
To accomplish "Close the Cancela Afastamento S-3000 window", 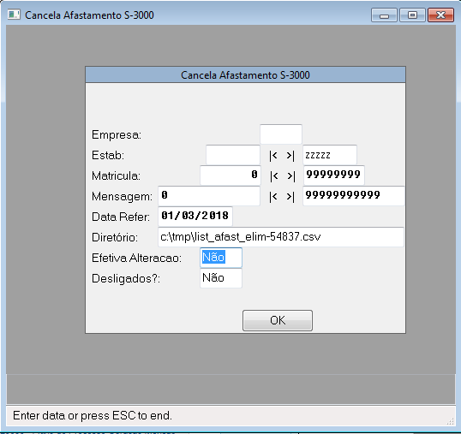I will pos(440,15).
